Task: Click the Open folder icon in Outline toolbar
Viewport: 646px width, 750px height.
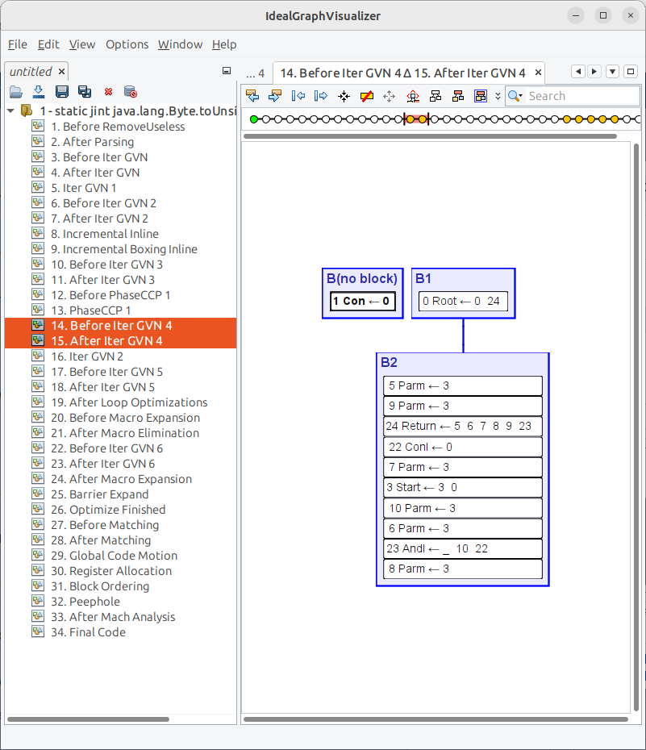Action: pos(15,92)
